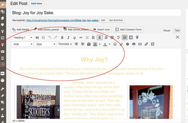The height and width of the screenshot is (123, 188).
Task: Toggle the bulleted list button
Action: click(x=43, y=38)
